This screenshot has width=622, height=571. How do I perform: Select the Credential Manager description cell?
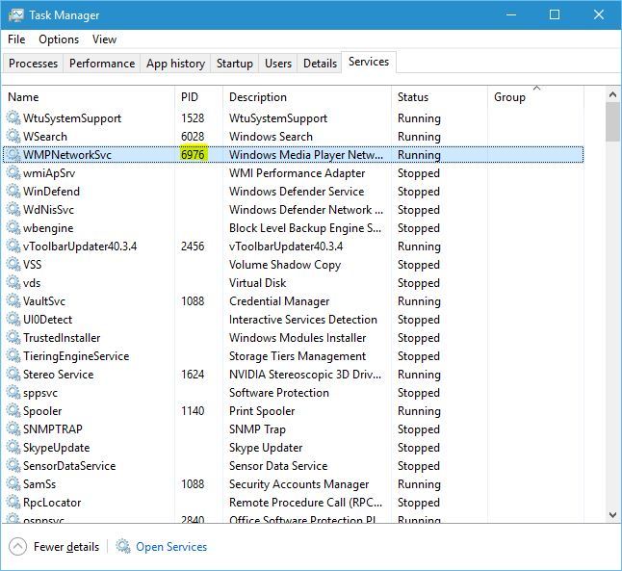(x=279, y=301)
